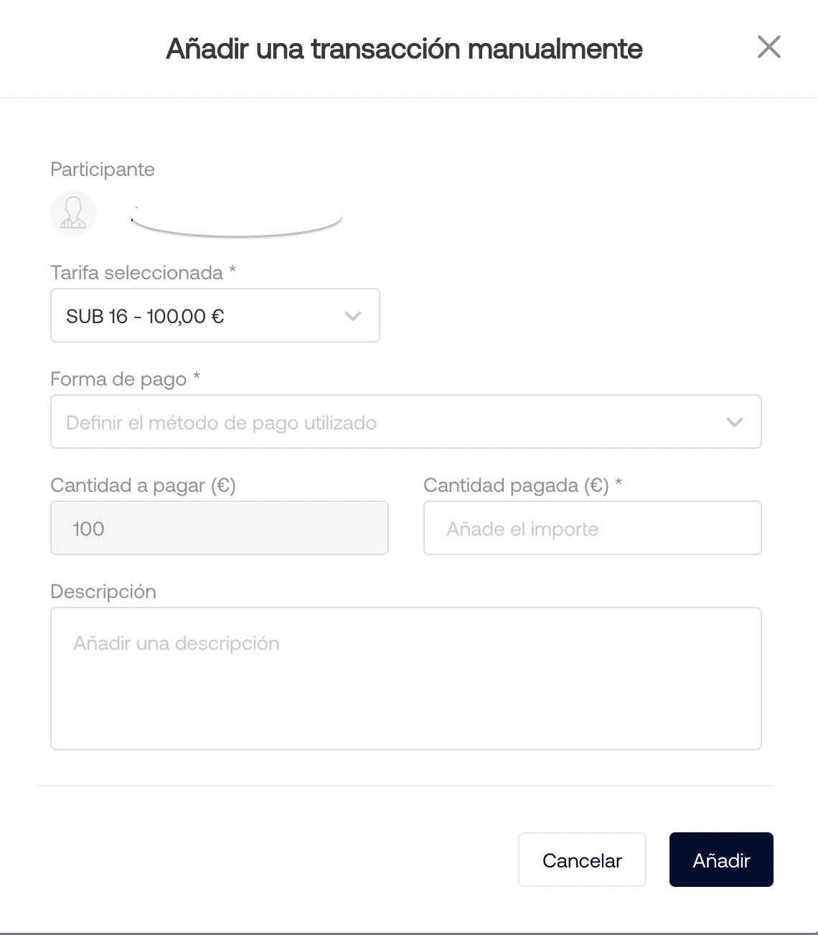Close the manual transaction dialog with the X
The height and width of the screenshot is (935, 818).
point(768,47)
